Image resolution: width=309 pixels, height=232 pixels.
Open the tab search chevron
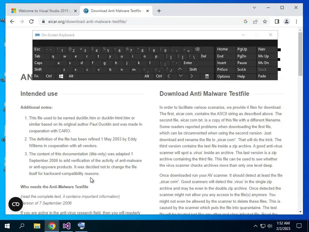click(x=254, y=8)
